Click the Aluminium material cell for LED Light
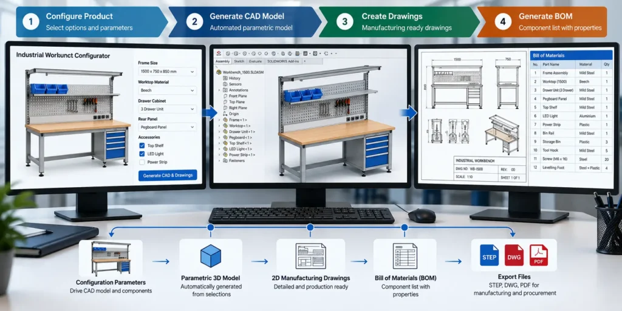 (x=587, y=116)
